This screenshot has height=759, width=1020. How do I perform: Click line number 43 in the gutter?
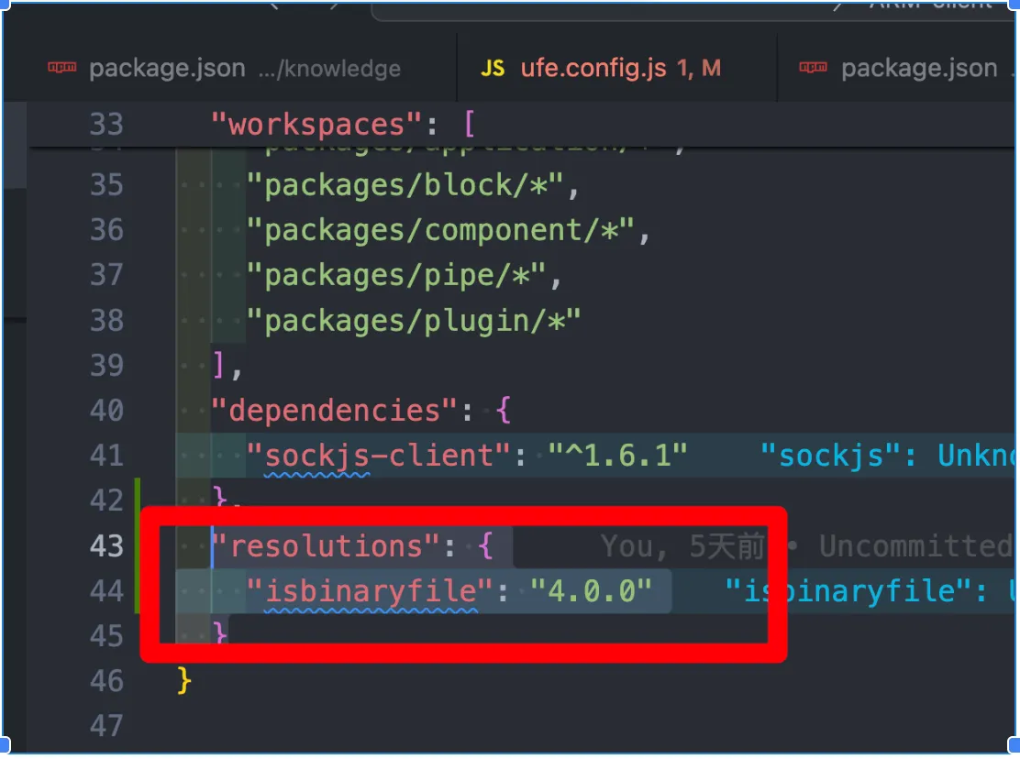(x=106, y=545)
